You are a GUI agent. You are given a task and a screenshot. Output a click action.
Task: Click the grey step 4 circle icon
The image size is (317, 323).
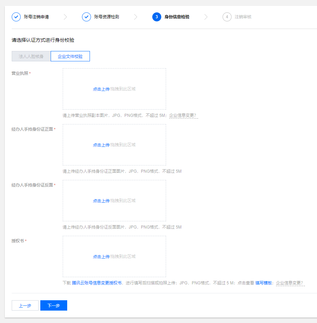click(x=227, y=17)
